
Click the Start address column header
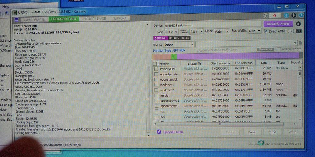pyautogui.click(x=220, y=63)
